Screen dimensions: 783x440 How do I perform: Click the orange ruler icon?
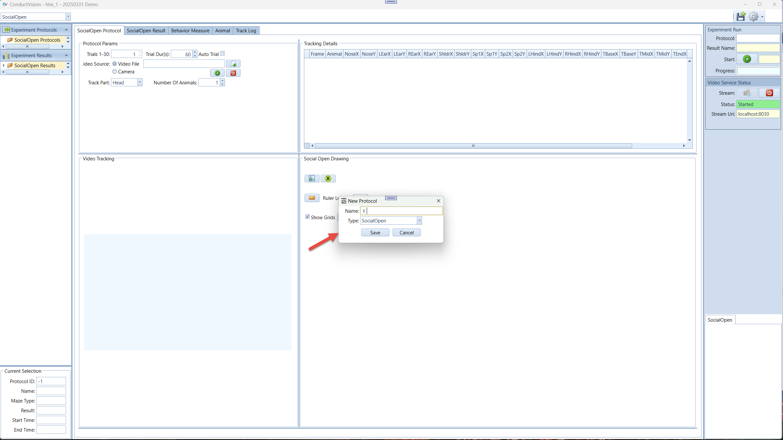click(x=312, y=198)
